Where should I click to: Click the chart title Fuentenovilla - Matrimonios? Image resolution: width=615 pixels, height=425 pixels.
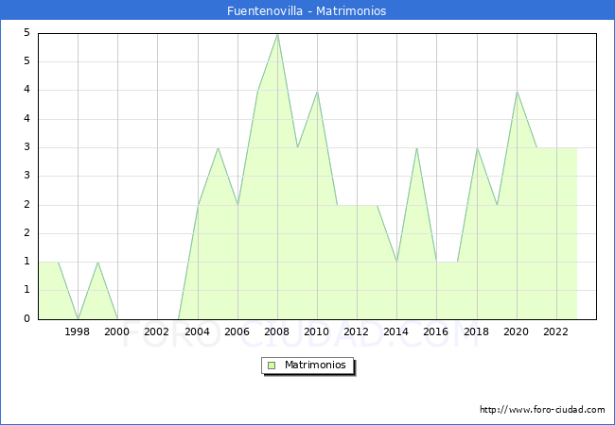pyautogui.click(x=307, y=11)
